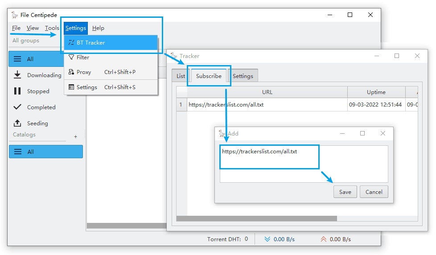Select the Completed checkmark icon in sidebar
The height and width of the screenshot is (255, 436).
[17, 107]
